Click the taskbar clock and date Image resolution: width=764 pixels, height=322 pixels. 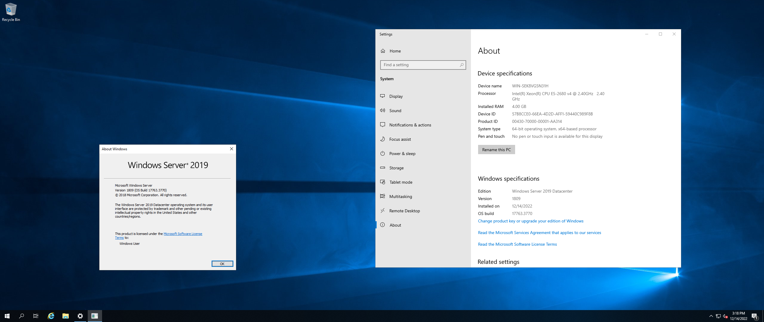739,316
